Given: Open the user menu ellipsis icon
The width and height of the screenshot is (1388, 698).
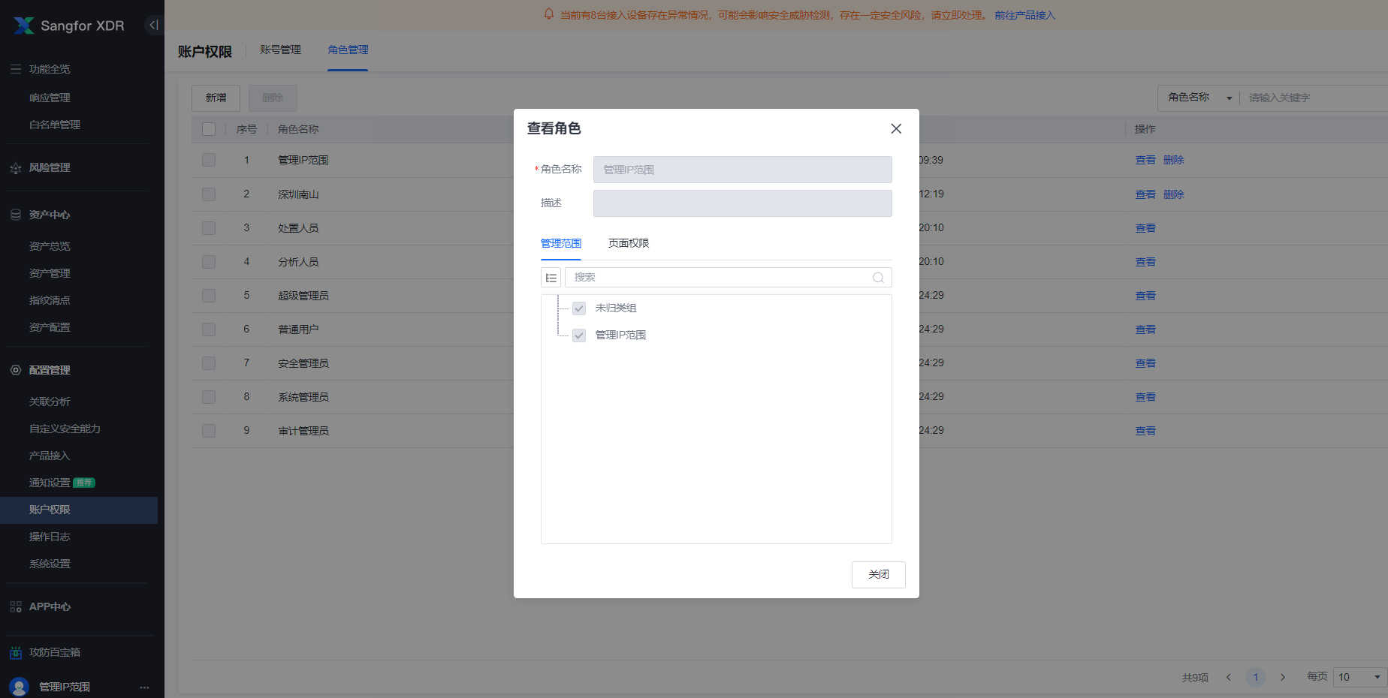Looking at the screenshot, I should (x=144, y=687).
